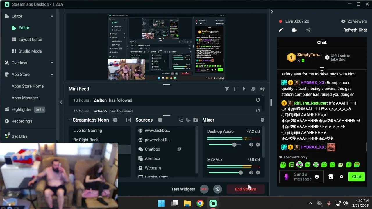The image size is (372, 209).
Task: Toggle the replay buffer button
Action: click(217, 189)
